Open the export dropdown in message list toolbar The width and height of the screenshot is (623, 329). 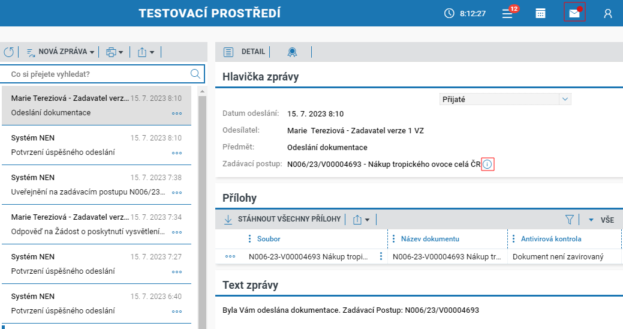pos(146,52)
